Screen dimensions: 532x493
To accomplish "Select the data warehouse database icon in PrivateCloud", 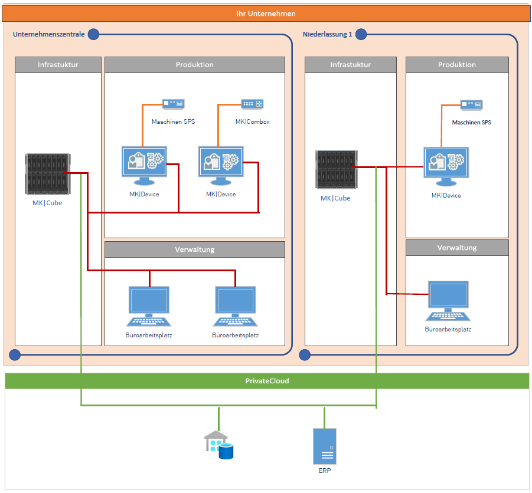I will (x=219, y=445).
